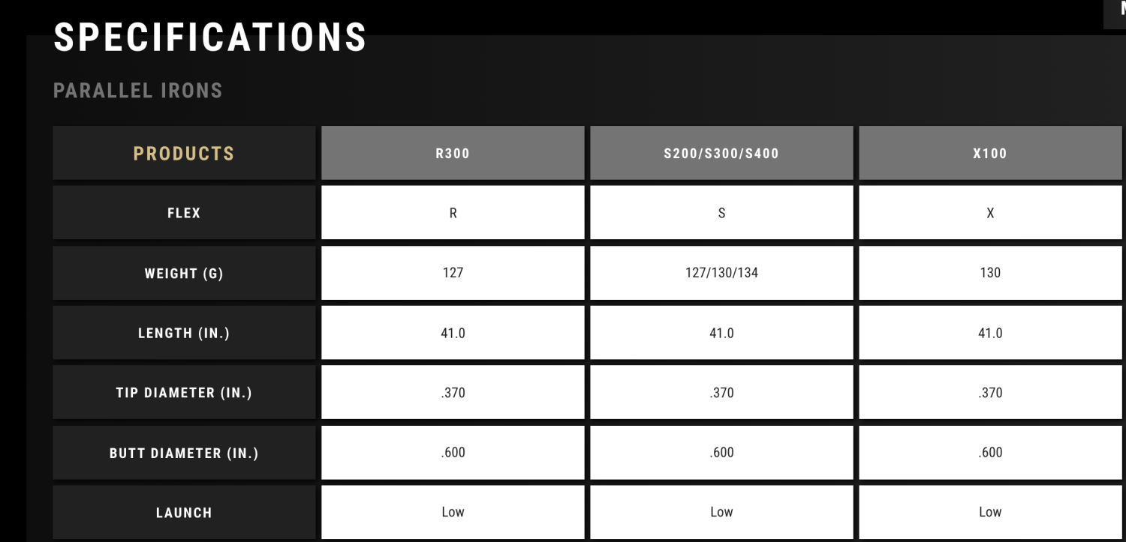Screen dimensions: 1126x542
Task: Click the FLEX row label
Action: pyautogui.click(x=184, y=213)
